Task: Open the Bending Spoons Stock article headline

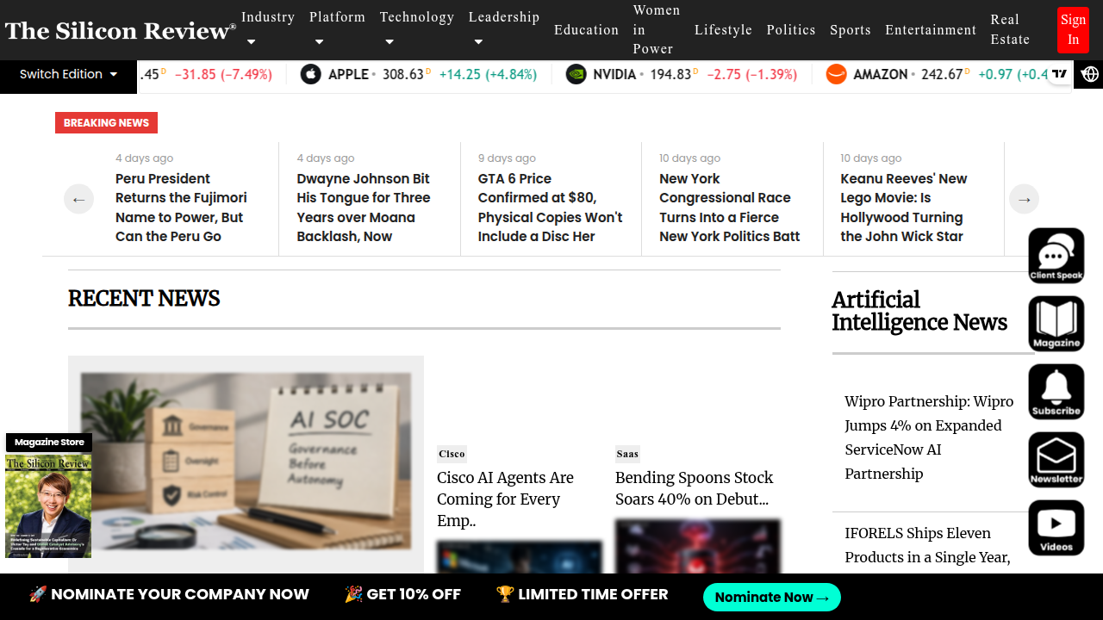Action: click(x=695, y=488)
